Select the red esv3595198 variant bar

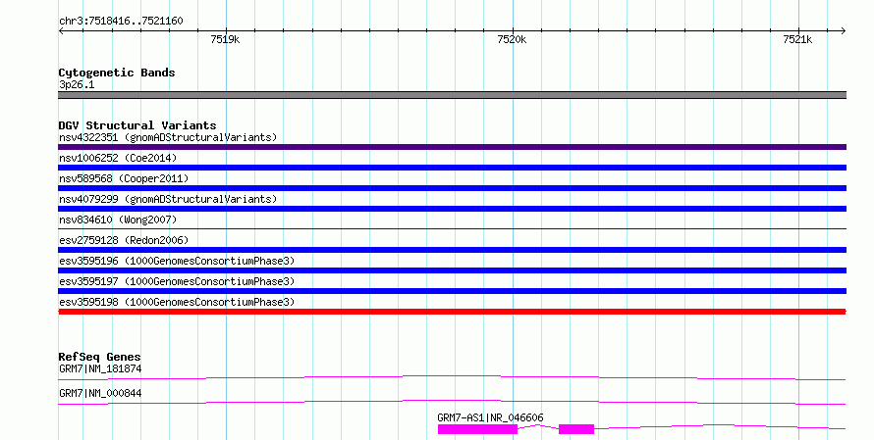452,312
